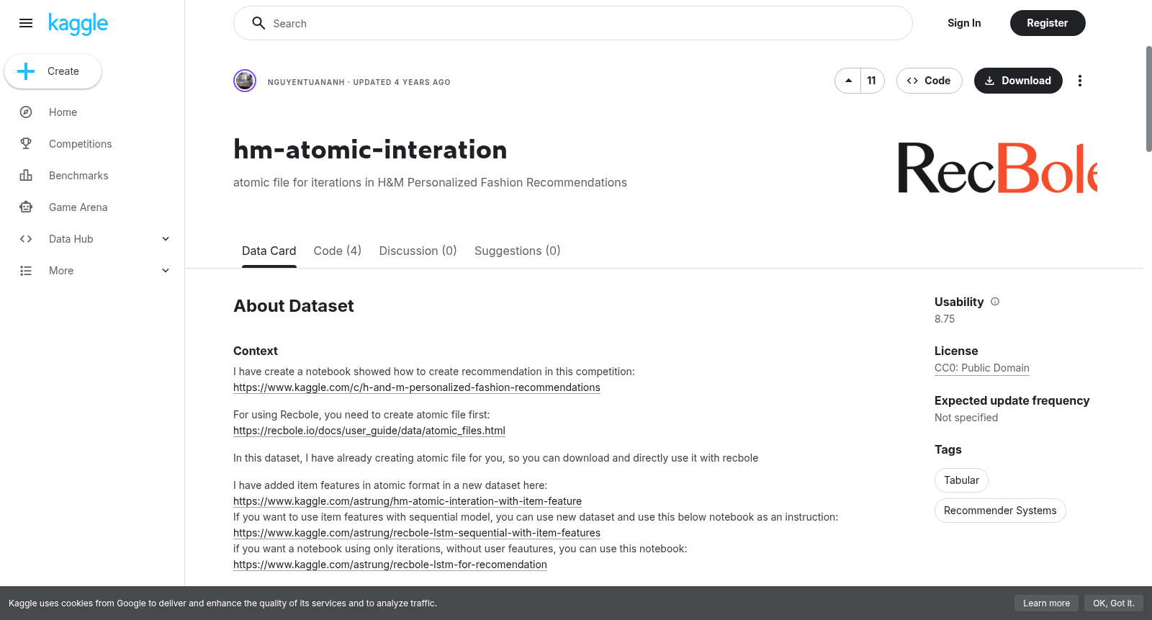This screenshot has height=620, width=1152.
Task: Download the dataset
Action: tap(1018, 81)
